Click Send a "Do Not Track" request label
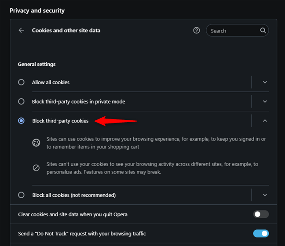Image resolution: width=285 pixels, height=246 pixels. (82, 234)
